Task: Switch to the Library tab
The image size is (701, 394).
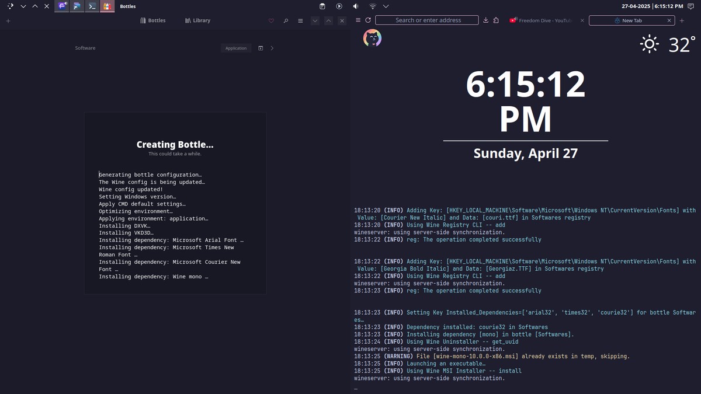Action: [x=197, y=20]
